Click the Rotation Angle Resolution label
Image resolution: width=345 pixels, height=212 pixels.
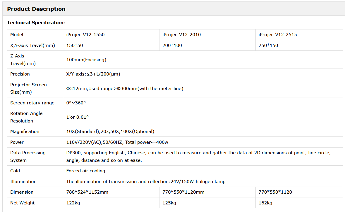coord(26,117)
